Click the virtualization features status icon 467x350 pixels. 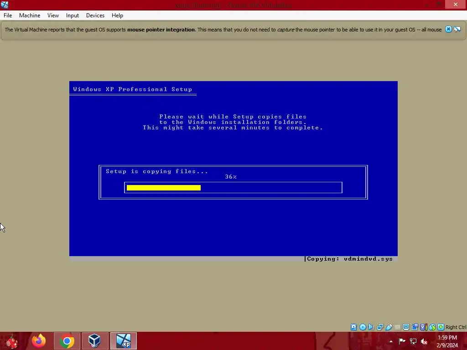click(x=432, y=327)
